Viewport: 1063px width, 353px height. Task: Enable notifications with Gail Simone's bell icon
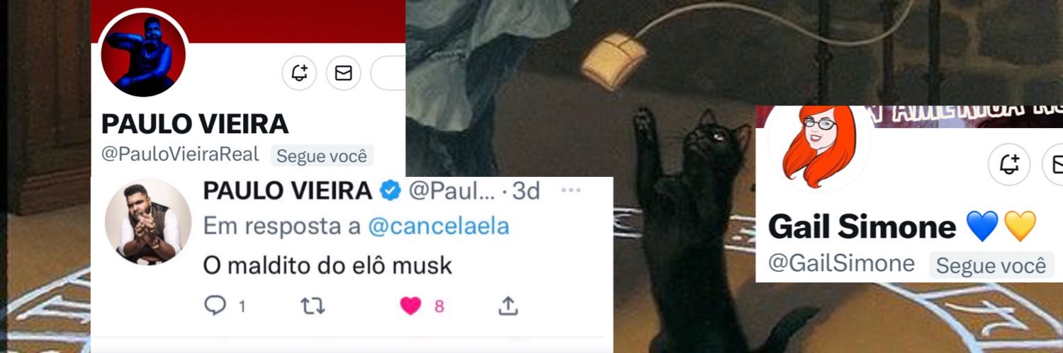[x=1009, y=166]
